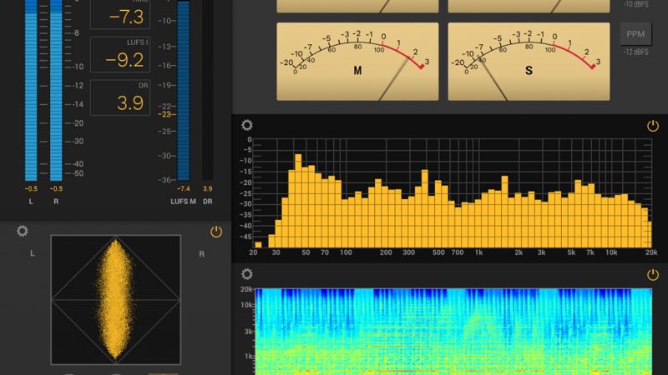Select the LUFS I readout -9.2
Viewport: 668px width, 375px height.
120,55
